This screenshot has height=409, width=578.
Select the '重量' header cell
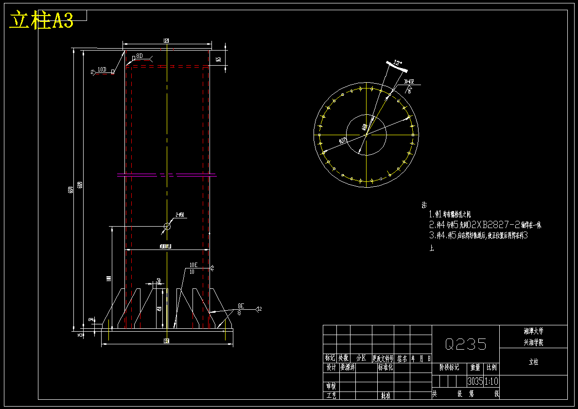tap(475, 367)
